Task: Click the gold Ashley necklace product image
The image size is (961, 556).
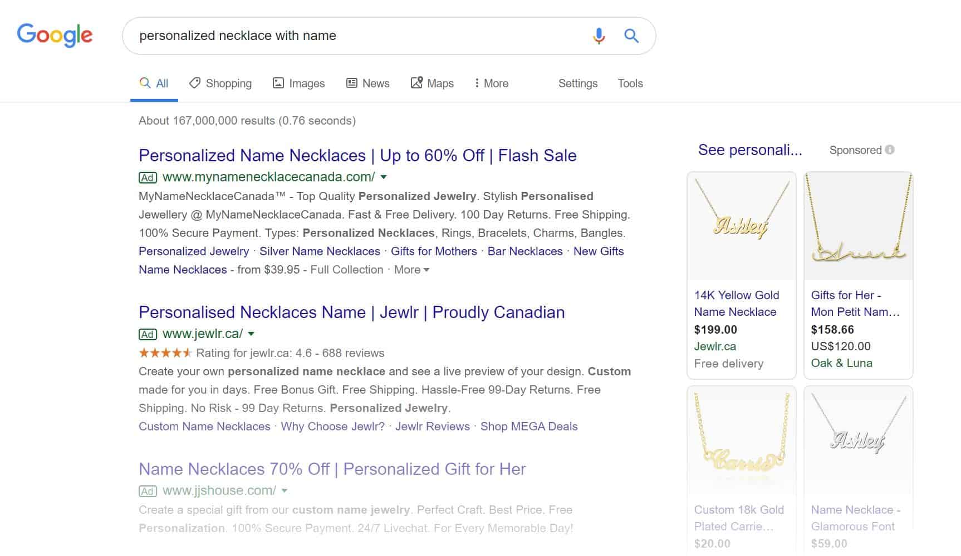Action: click(x=742, y=226)
